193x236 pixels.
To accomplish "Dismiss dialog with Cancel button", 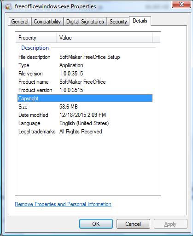I will [133, 224].
